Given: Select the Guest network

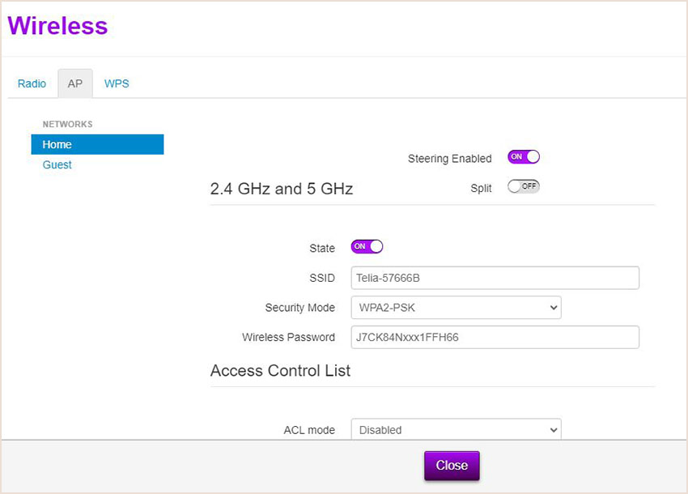Looking at the screenshot, I should [x=57, y=164].
